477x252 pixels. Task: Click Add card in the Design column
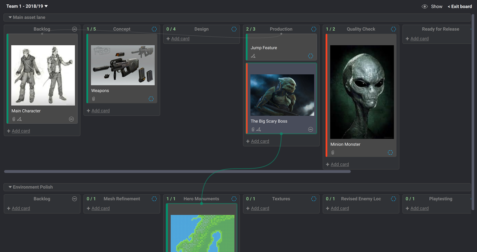point(180,39)
